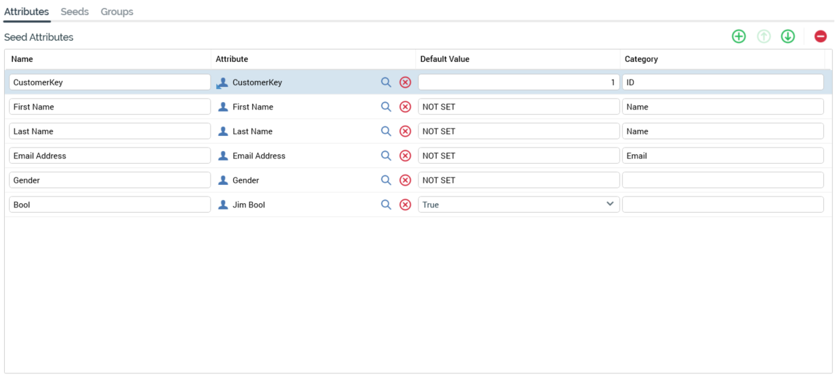Clear the First Name attribute with red X
The image size is (835, 376).
pyautogui.click(x=405, y=107)
